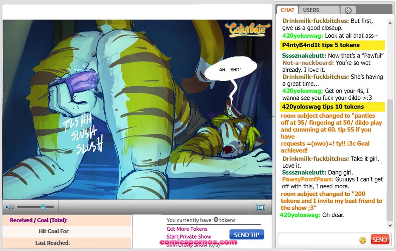
Task: Click 'Sssssnakebutt: Dang girl.' chat line
Action: [x=317, y=173]
